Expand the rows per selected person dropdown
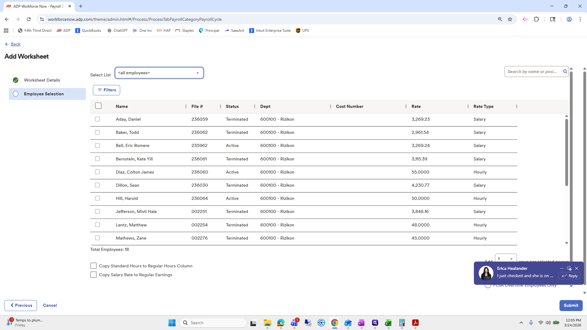 (506, 259)
